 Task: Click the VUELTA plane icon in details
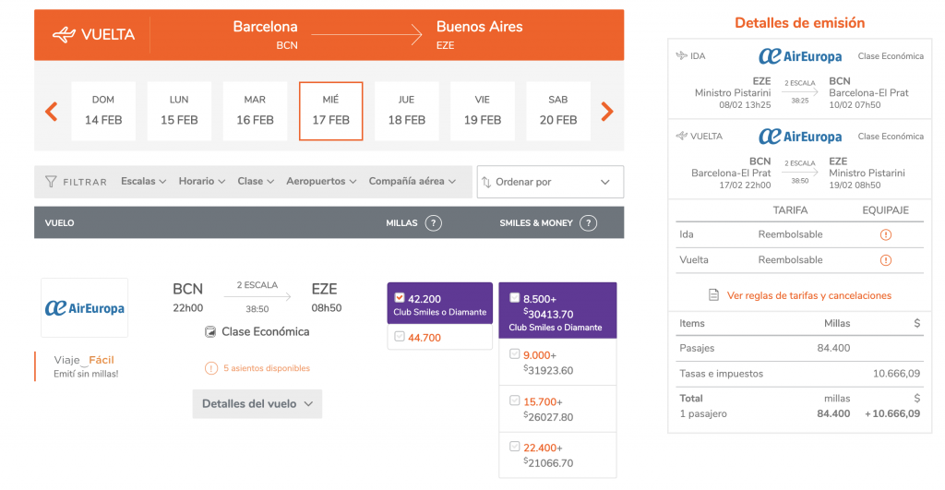pos(682,136)
